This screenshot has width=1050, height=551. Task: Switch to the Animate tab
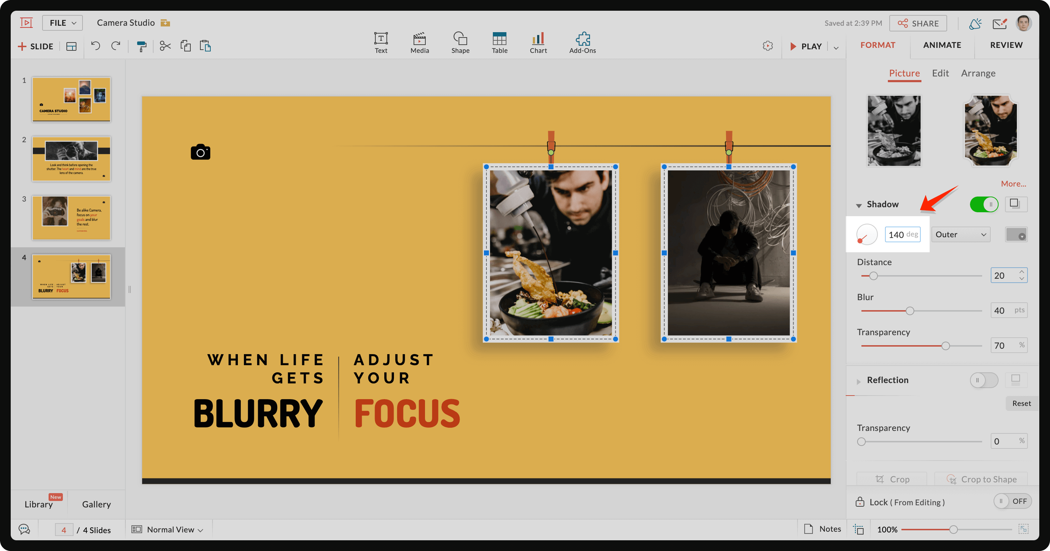tap(942, 44)
